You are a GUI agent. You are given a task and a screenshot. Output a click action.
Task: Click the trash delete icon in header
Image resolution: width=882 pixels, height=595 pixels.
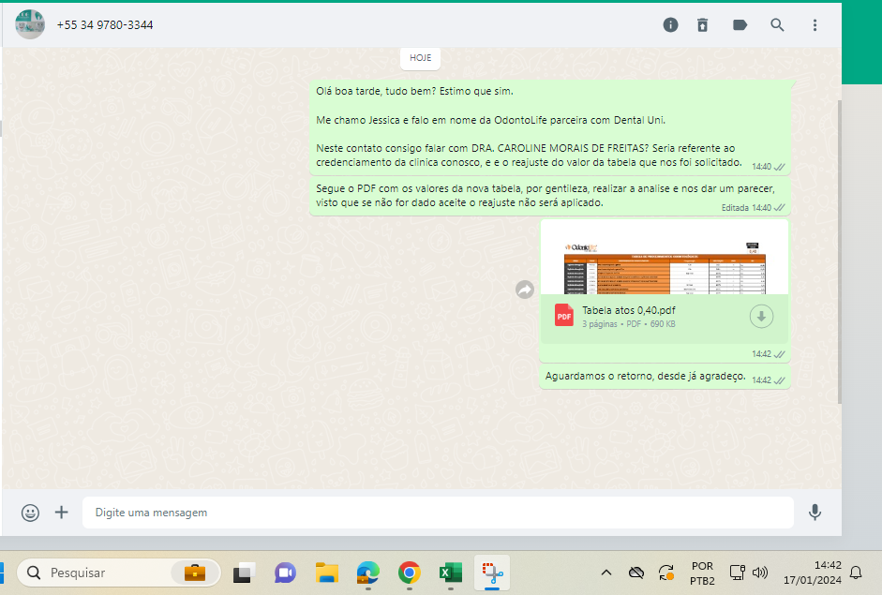[x=703, y=25]
